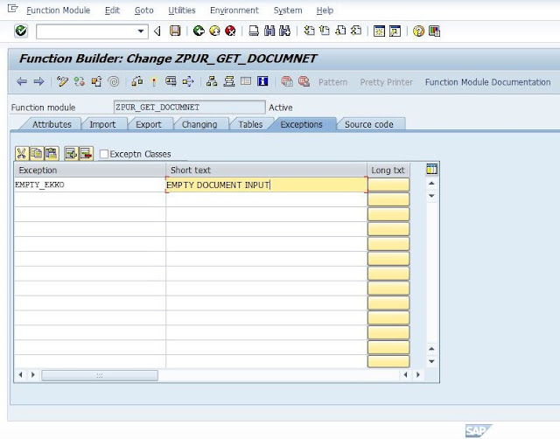The image size is (560, 439).
Task: Click the Long txt button for EMPTY_EKKO
Action: tap(388, 185)
